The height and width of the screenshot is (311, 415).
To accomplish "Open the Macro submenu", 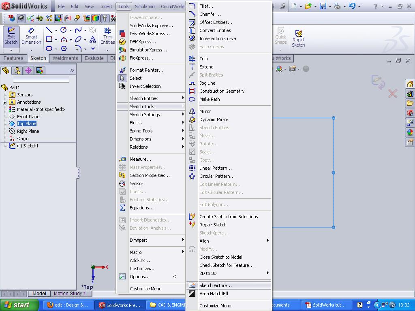I will [151, 252].
